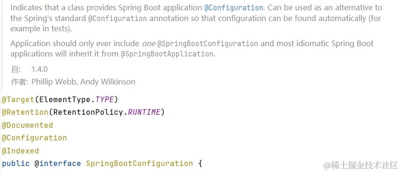Select the @Indexed annotation

click(20, 151)
